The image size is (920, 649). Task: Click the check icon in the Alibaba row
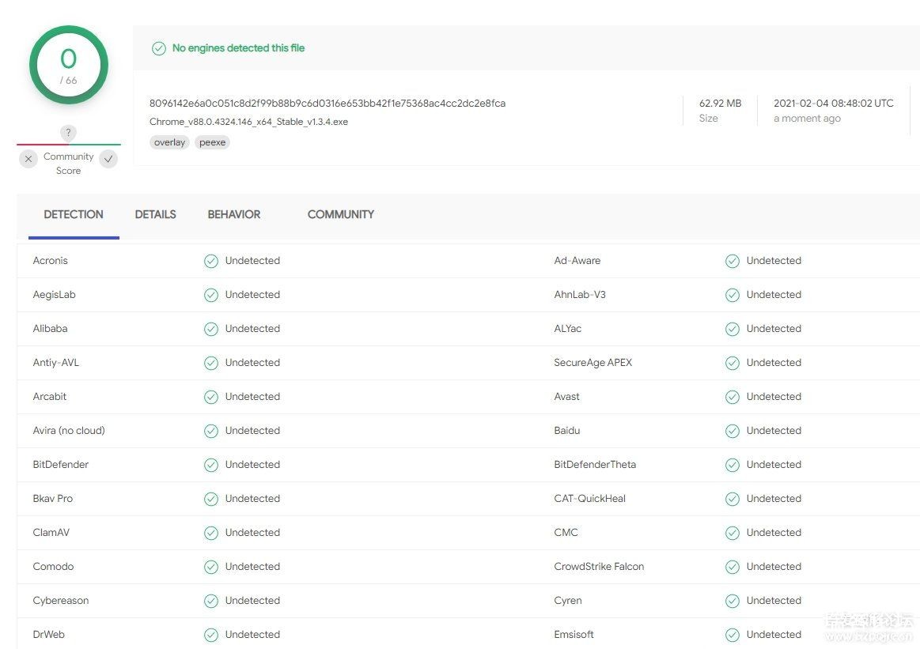pyautogui.click(x=211, y=329)
